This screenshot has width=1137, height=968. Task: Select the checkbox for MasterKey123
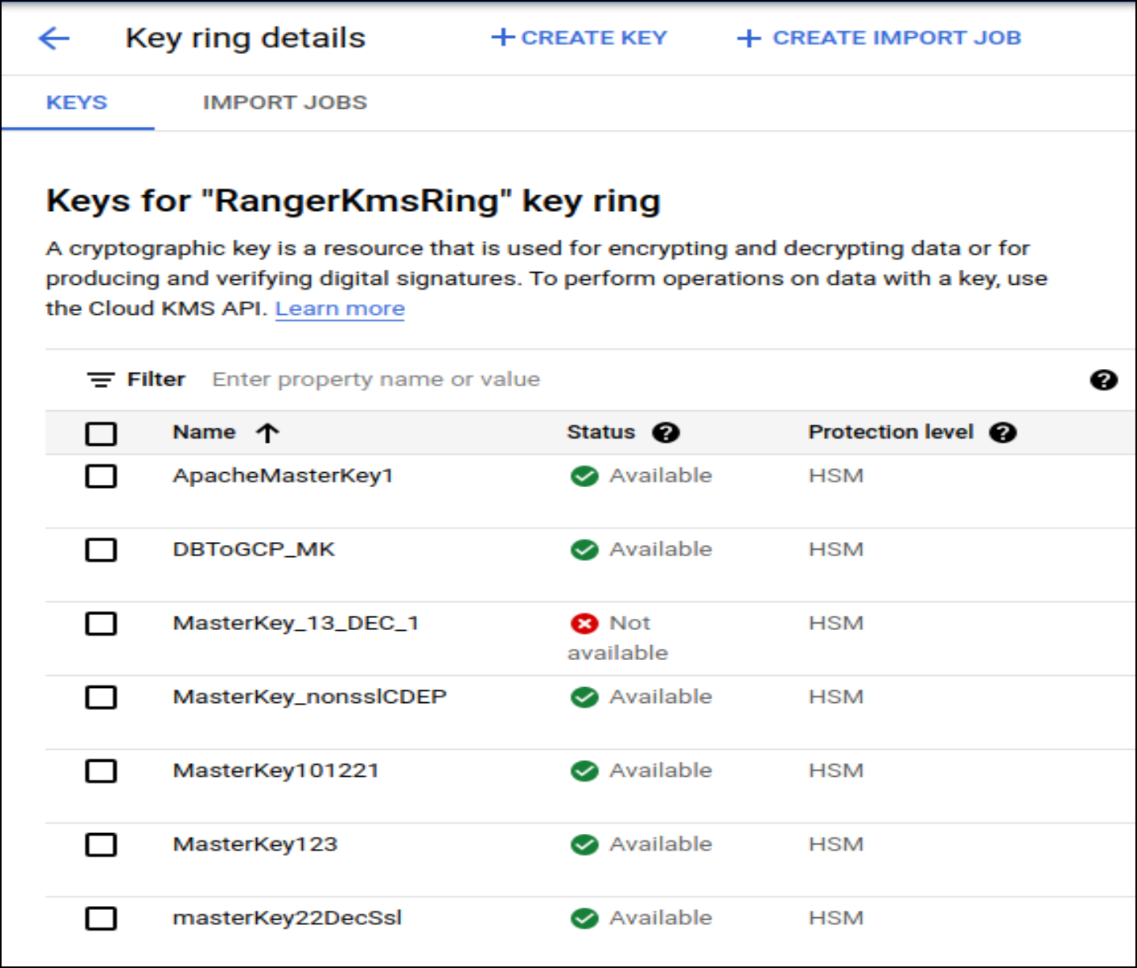point(101,844)
